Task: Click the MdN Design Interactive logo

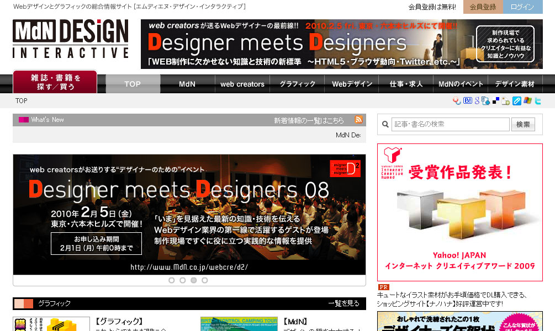Action: (71, 39)
